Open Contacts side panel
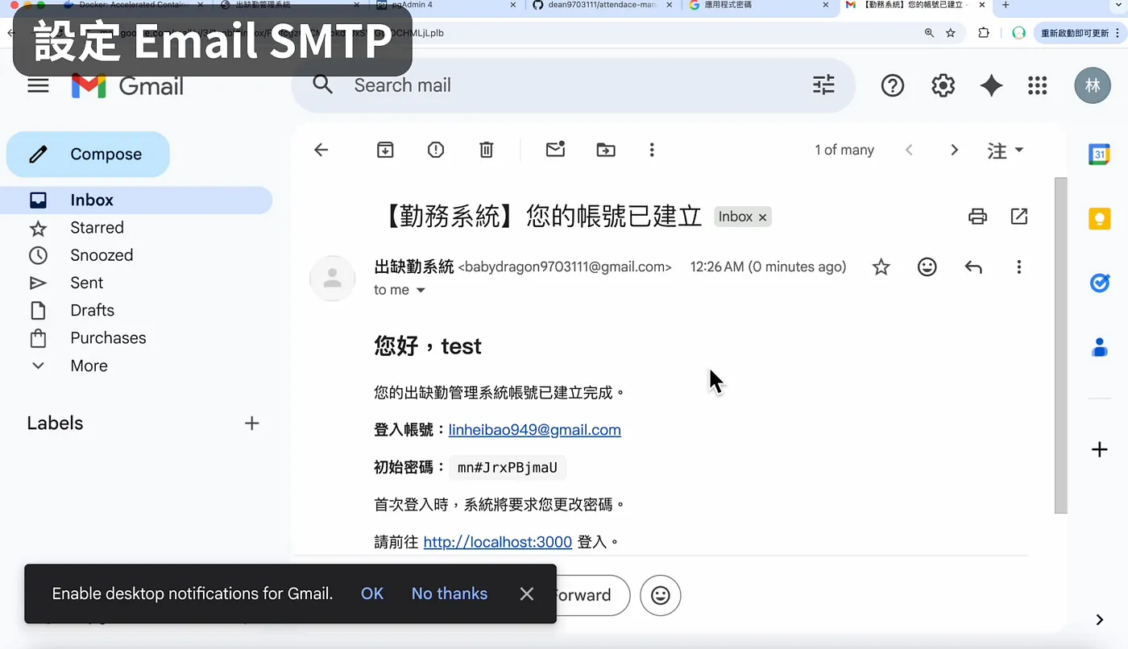This screenshot has width=1128, height=649. coord(1100,347)
